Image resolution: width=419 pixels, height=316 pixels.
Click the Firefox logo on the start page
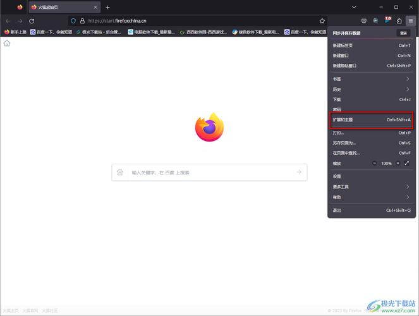[210, 127]
